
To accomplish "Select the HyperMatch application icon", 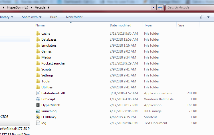I will (38, 105).
